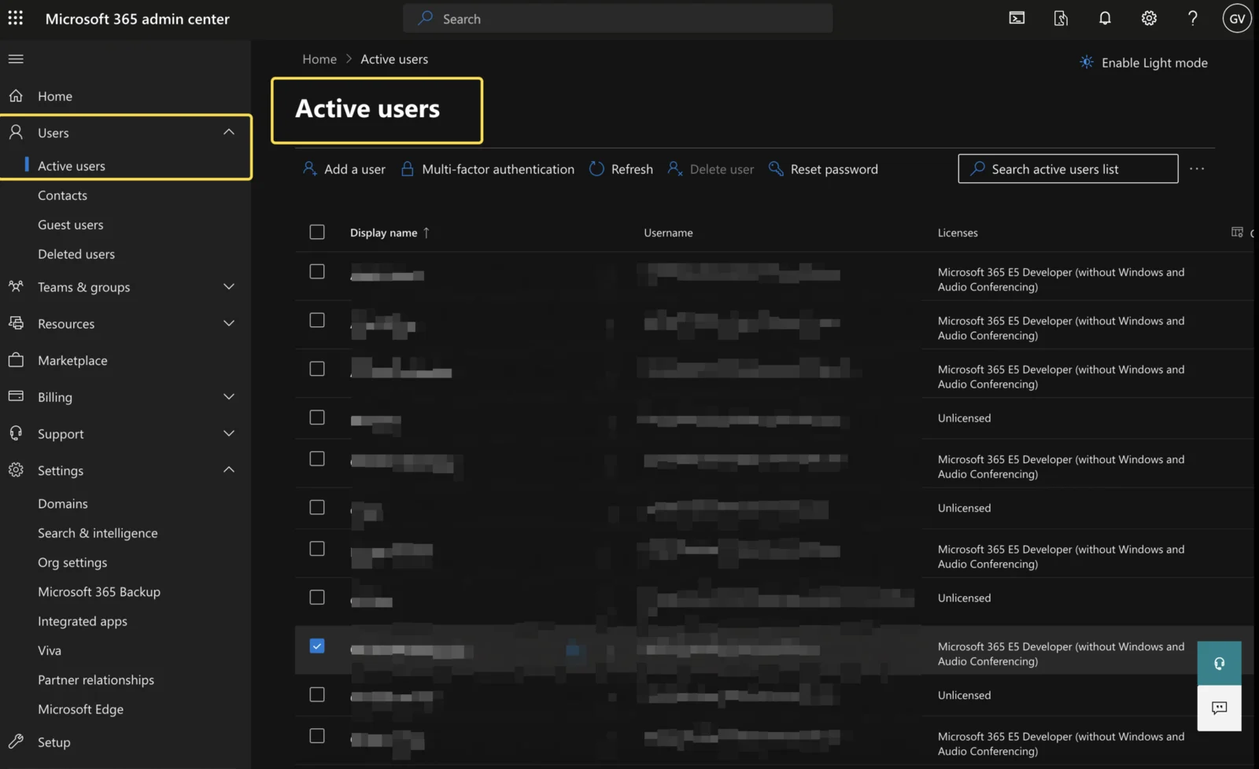1259x769 pixels.
Task: Open notifications bell icon
Action: pos(1105,18)
